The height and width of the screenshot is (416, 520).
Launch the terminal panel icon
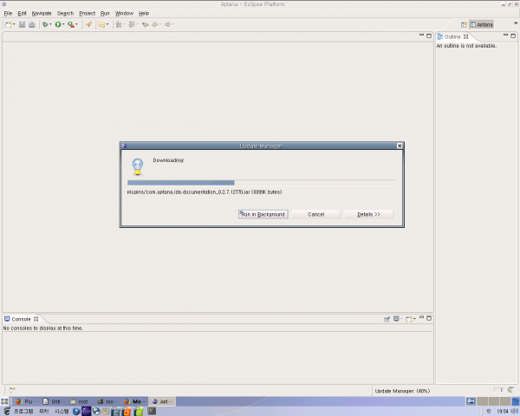pos(152,412)
